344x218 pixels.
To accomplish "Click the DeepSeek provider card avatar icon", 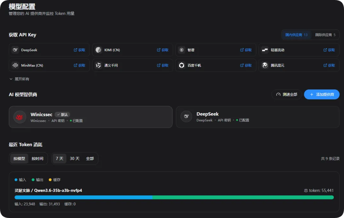I will pos(186,116).
